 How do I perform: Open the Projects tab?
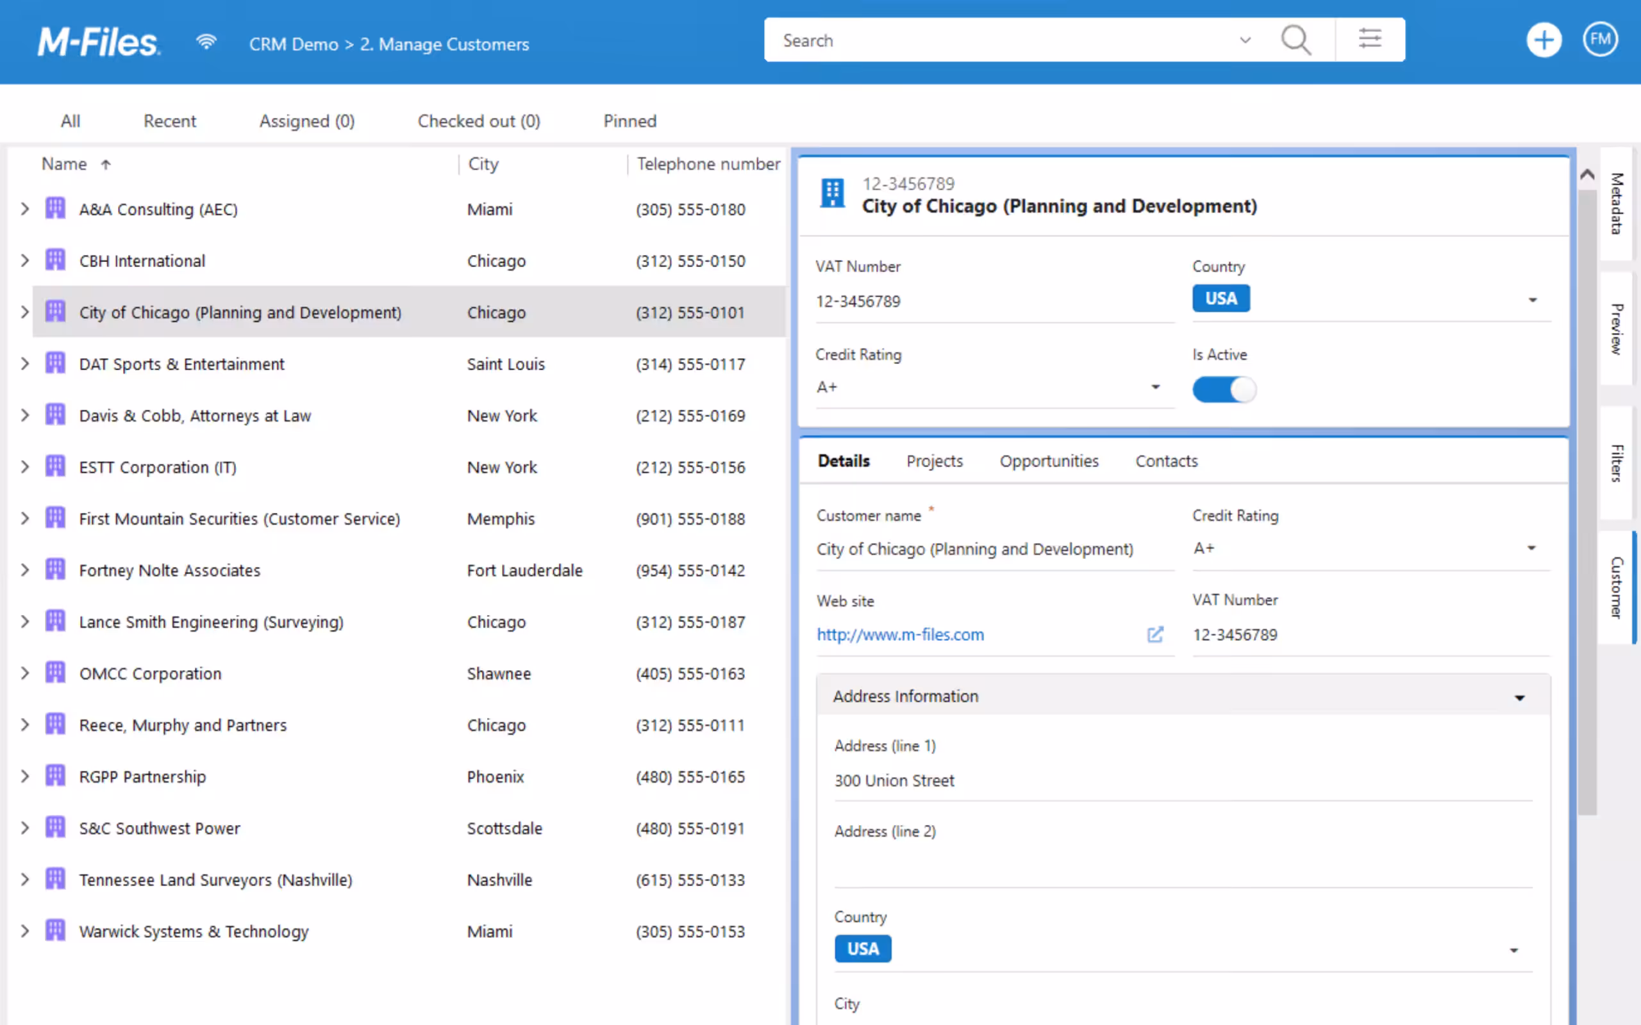(x=935, y=461)
